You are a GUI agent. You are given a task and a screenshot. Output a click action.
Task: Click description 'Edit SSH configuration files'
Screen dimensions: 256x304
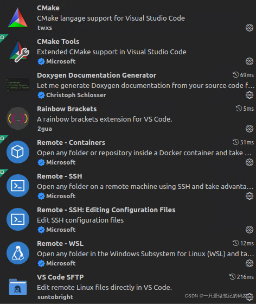pyautogui.click(x=80, y=220)
